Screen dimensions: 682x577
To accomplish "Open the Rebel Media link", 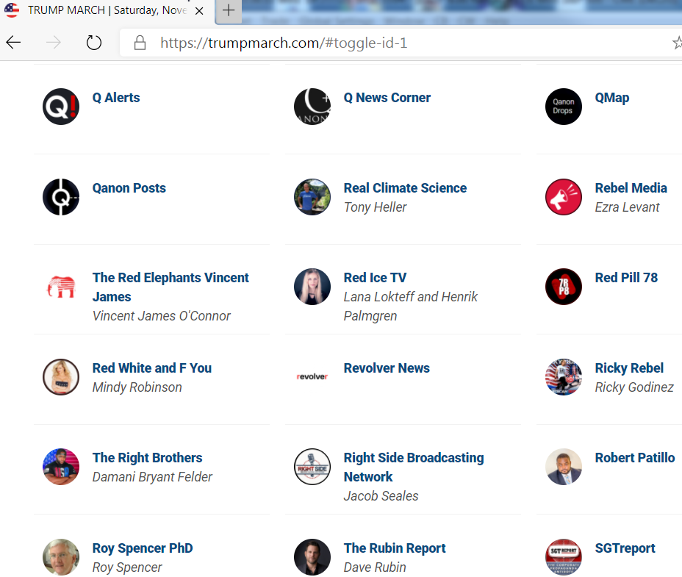I will click(631, 188).
